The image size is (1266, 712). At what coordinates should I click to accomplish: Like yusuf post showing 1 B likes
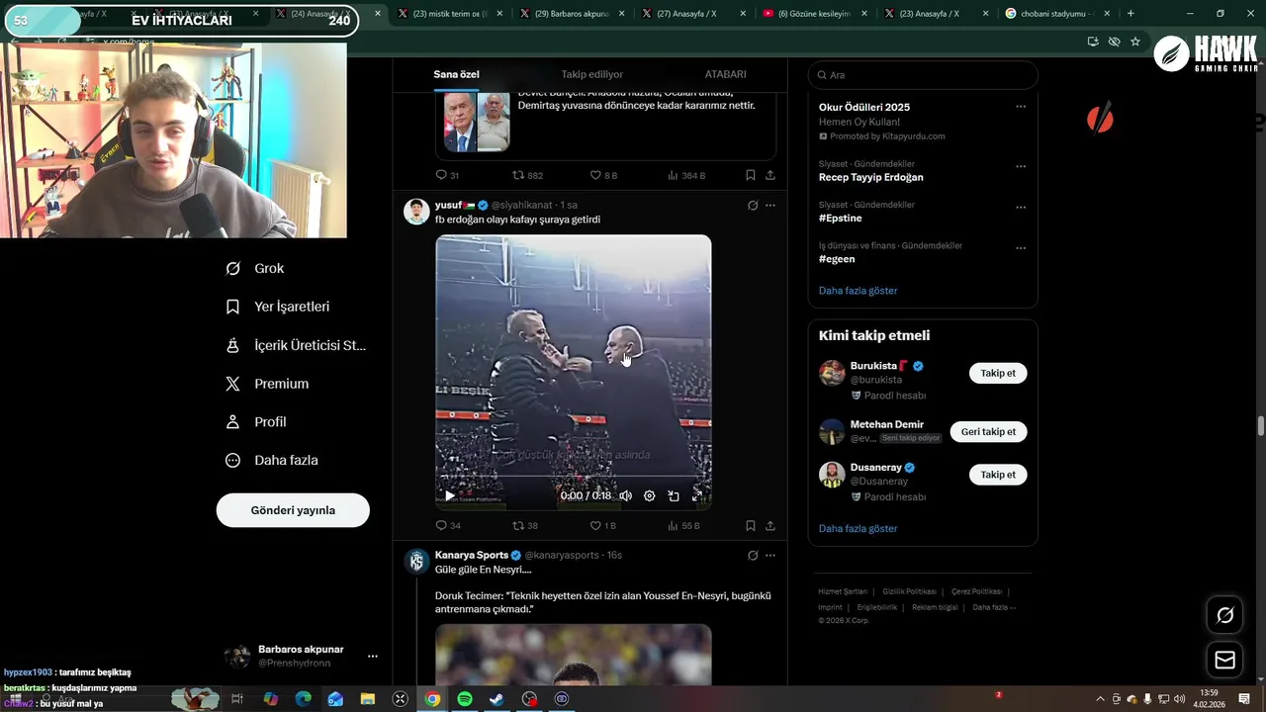click(x=602, y=526)
